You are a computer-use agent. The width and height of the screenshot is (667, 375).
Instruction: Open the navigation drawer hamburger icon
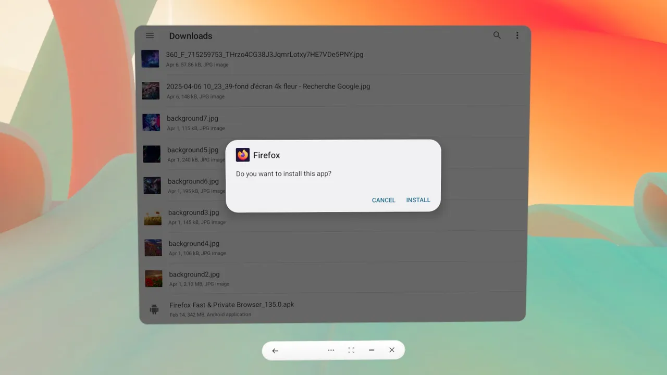(150, 35)
